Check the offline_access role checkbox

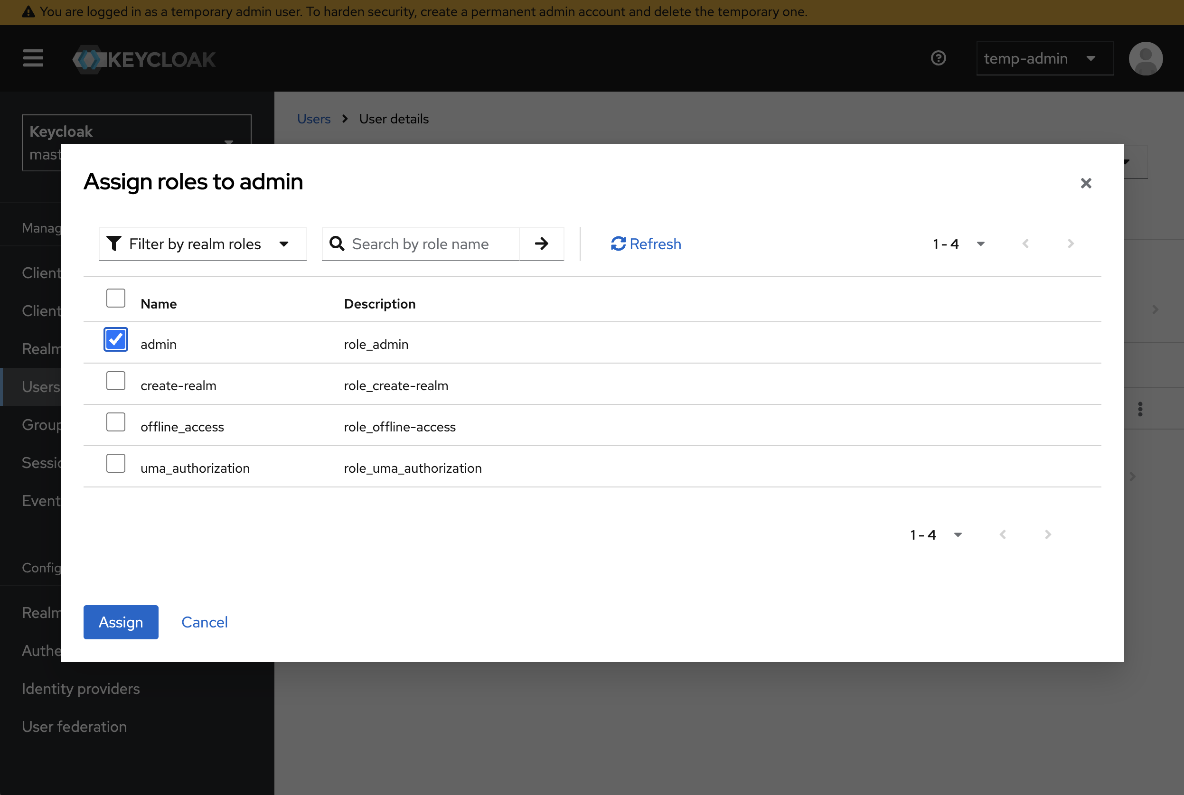[x=116, y=422]
